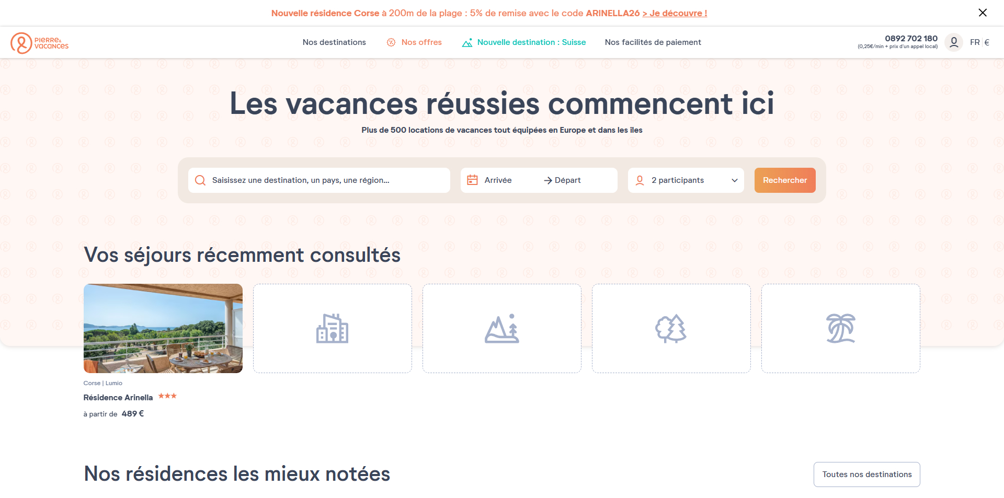Click the Toutes nos destinations button
1004x498 pixels.
(866, 474)
